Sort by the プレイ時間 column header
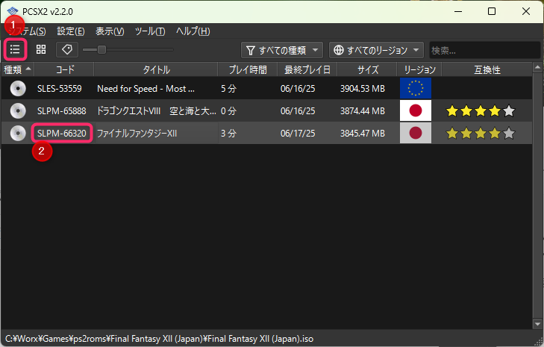The width and height of the screenshot is (544, 347). click(x=248, y=69)
